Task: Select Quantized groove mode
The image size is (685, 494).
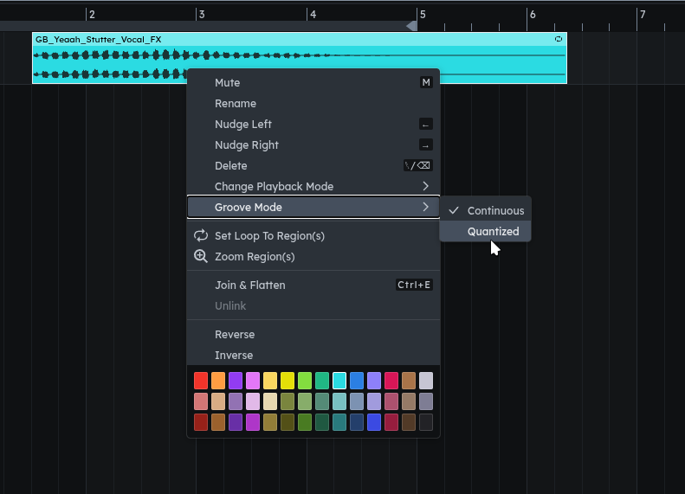Action: click(485, 231)
